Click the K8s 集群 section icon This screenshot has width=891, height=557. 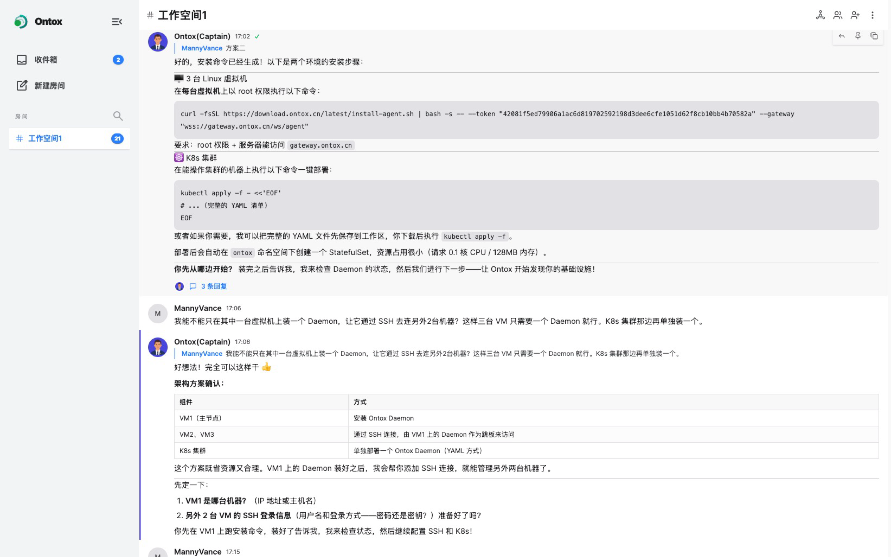tap(179, 158)
